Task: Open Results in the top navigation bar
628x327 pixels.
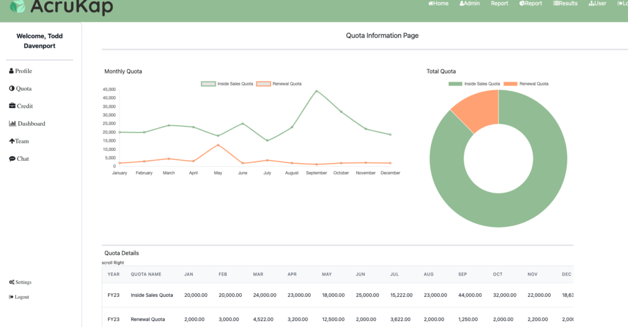Action: [x=565, y=4]
